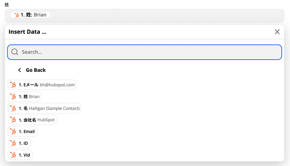Screen dimensions: 290x166
Task: Close the Insert Data panel
Action: (277, 32)
